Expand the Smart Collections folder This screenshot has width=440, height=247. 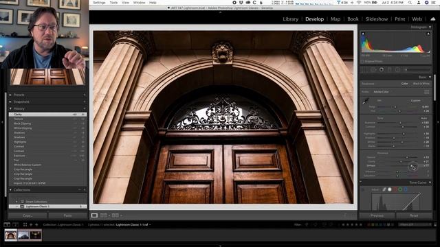[x=16, y=202]
